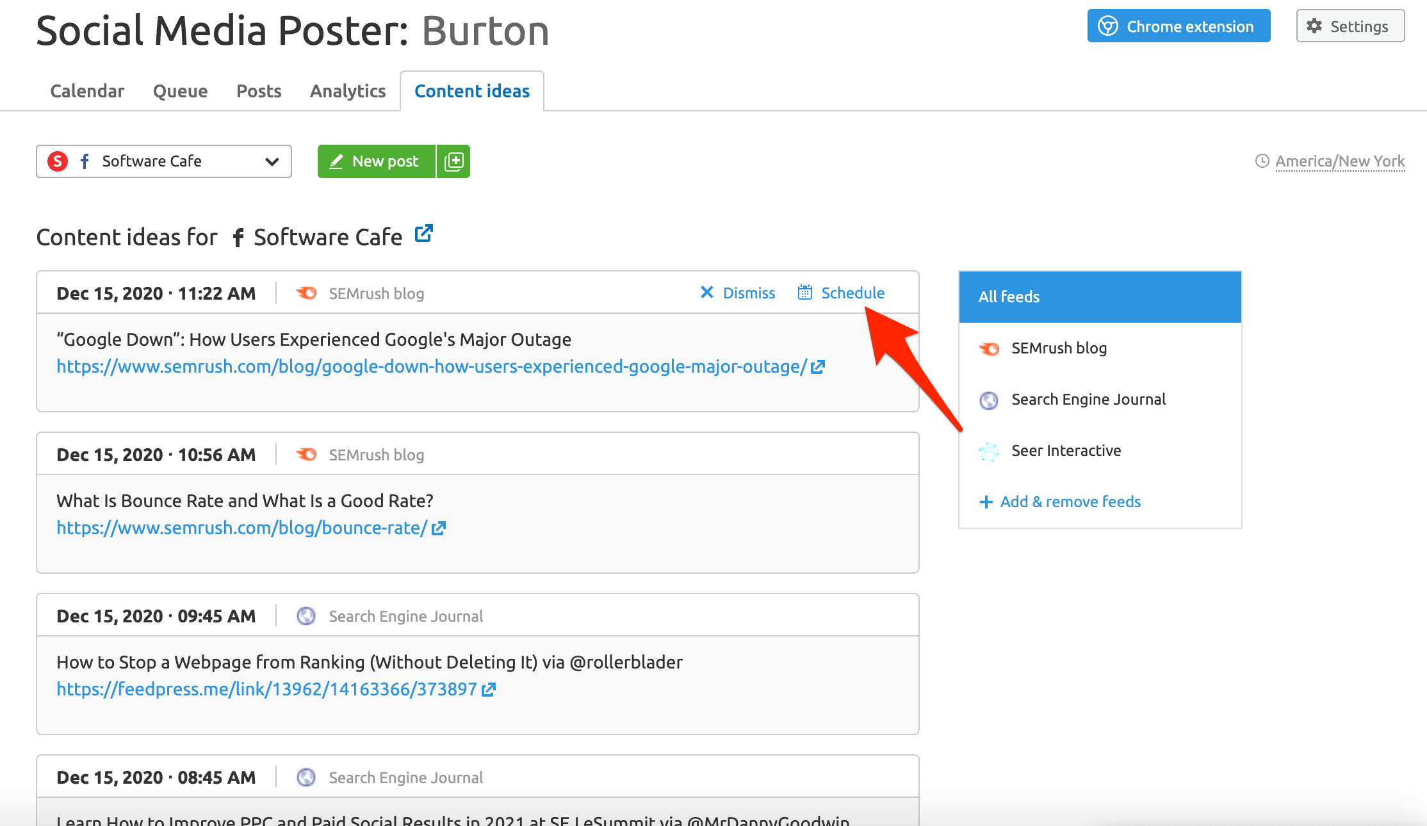
Task: Click the external-link icon after google-major-outage URL
Action: tap(817, 368)
